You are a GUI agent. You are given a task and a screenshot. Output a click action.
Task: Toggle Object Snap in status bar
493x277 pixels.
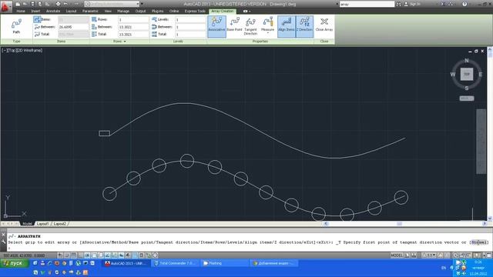point(94,255)
